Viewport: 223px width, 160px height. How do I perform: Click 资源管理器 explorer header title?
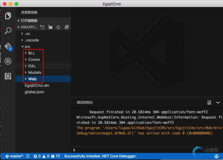pyautogui.click(x=29, y=12)
